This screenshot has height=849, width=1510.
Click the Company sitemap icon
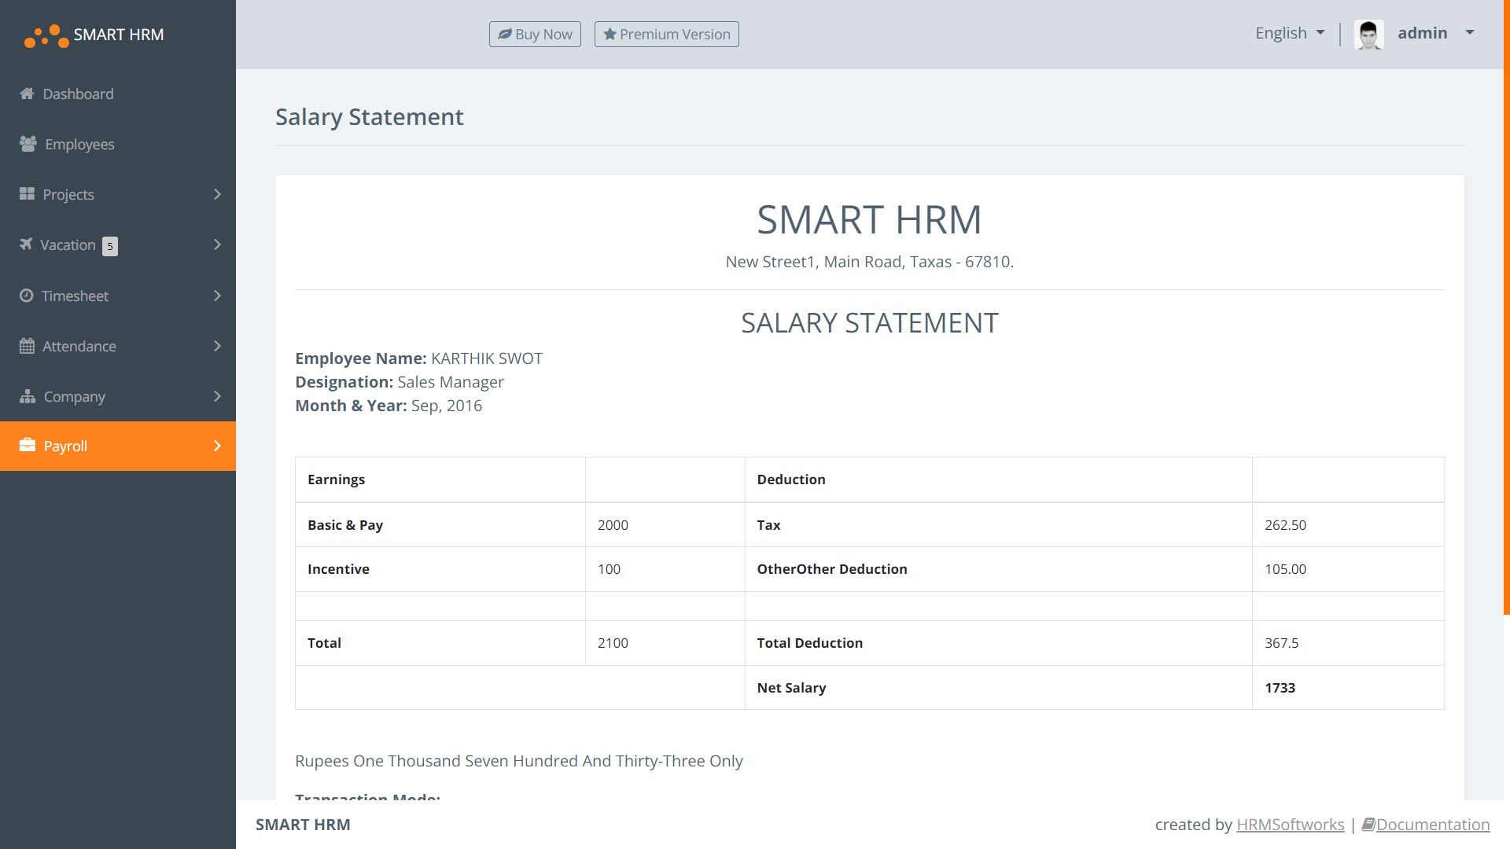(28, 396)
